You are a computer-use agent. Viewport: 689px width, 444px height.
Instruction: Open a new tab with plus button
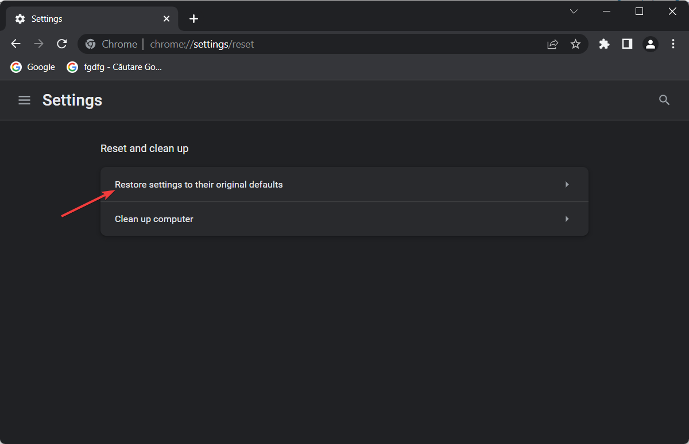tap(193, 18)
